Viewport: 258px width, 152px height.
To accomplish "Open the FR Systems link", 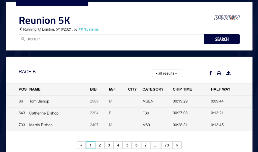I will [x=88, y=29].
